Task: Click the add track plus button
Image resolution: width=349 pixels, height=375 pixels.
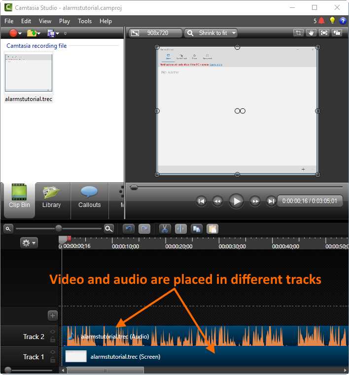Action: tap(53, 315)
